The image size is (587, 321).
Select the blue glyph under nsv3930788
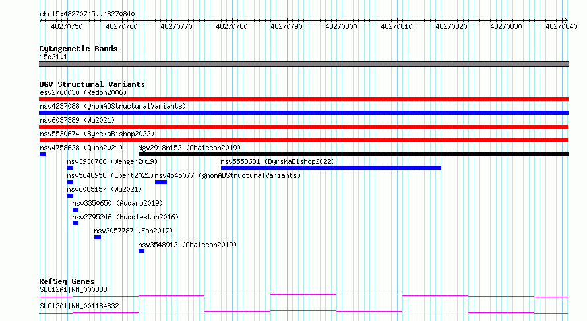pyautogui.click(x=70, y=168)
